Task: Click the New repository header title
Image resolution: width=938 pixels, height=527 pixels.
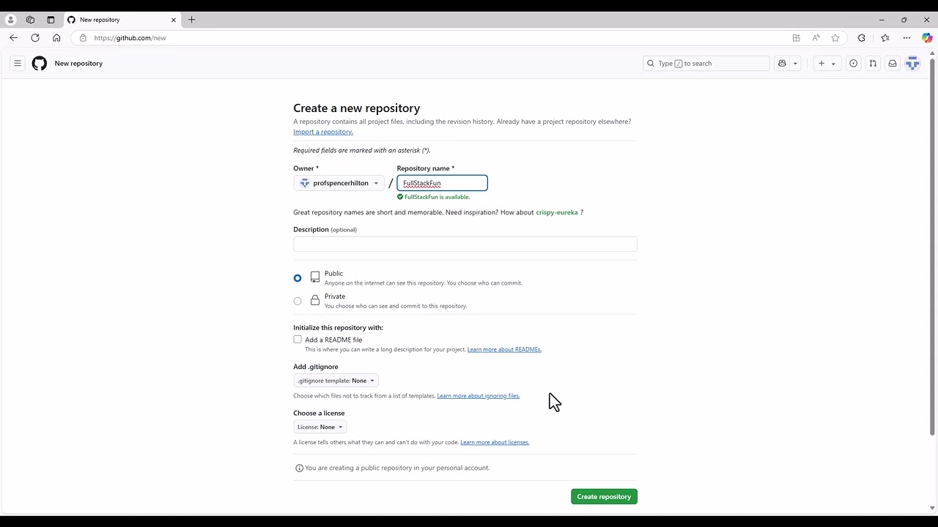Action: (x=78, y=64)
